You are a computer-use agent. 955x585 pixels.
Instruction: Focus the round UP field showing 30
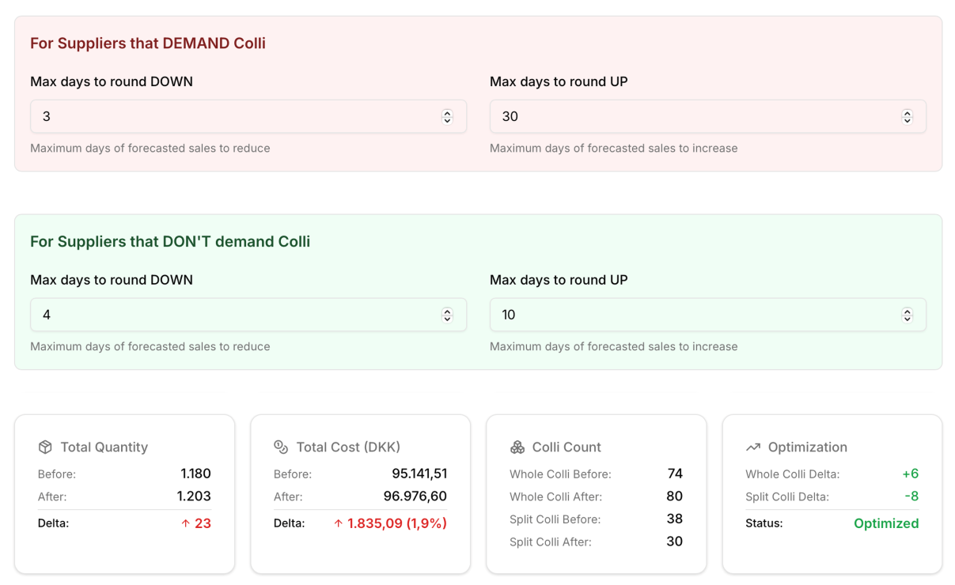(x=692, y=117)
